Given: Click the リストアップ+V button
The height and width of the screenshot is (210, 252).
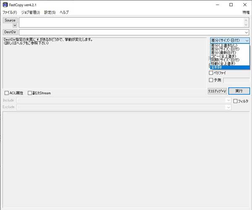Looking at the screenshot, I should 217,91.
